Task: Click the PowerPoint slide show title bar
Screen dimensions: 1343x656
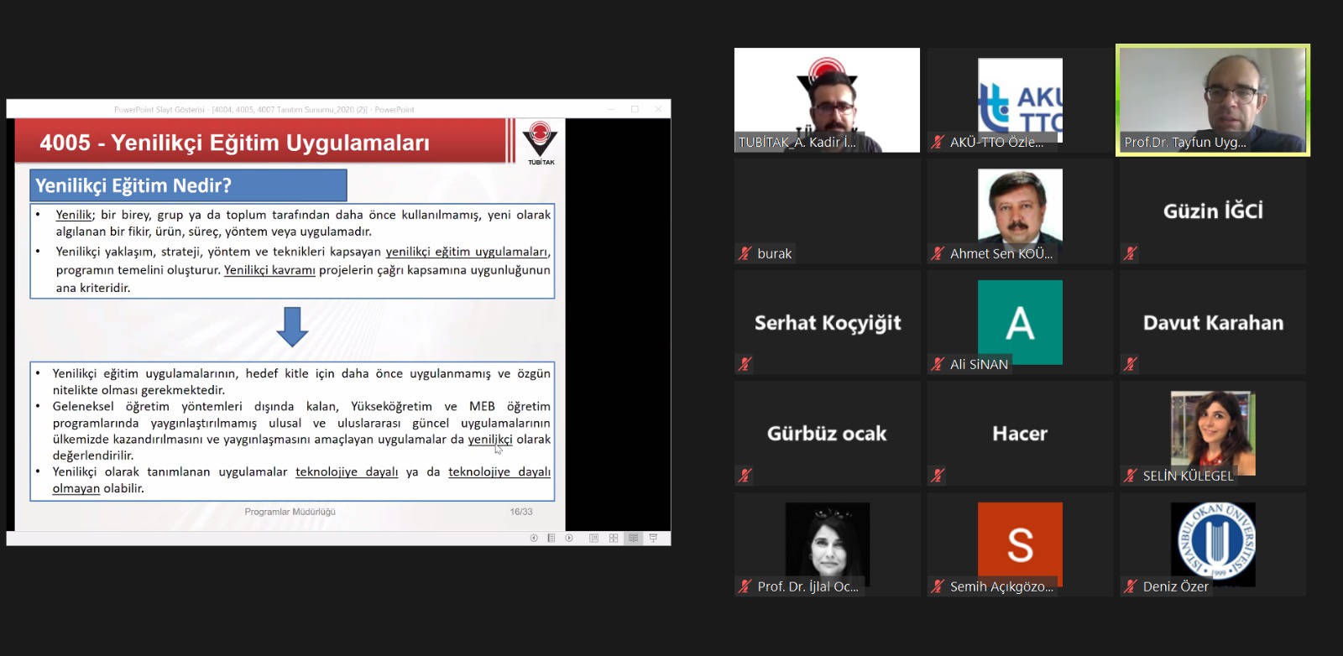Action: 336,109
